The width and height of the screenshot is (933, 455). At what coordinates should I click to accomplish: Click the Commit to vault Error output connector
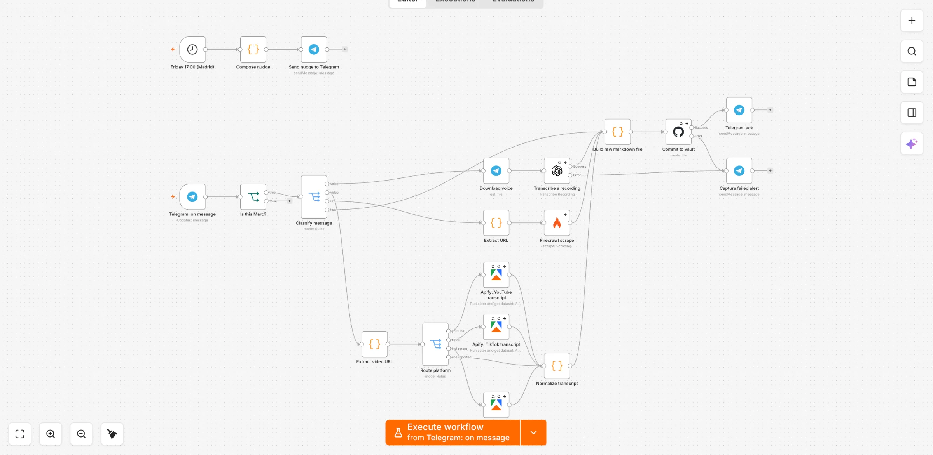pos(692,136)
